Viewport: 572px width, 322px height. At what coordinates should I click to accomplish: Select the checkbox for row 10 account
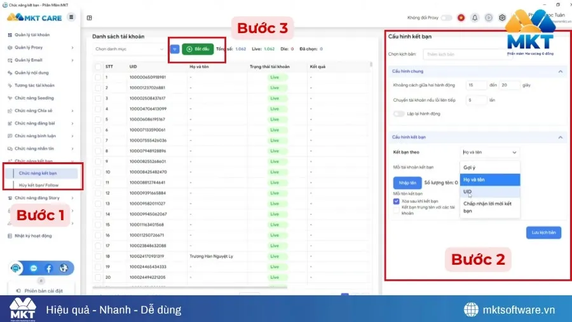pyautogui.click(x=98, y=172)
